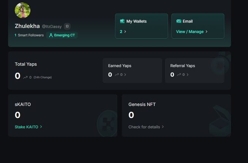This screenshot has height=163, width=248.
Task: Click the trend arrow icon in Referral Yaps
Action: click(179, 75)
